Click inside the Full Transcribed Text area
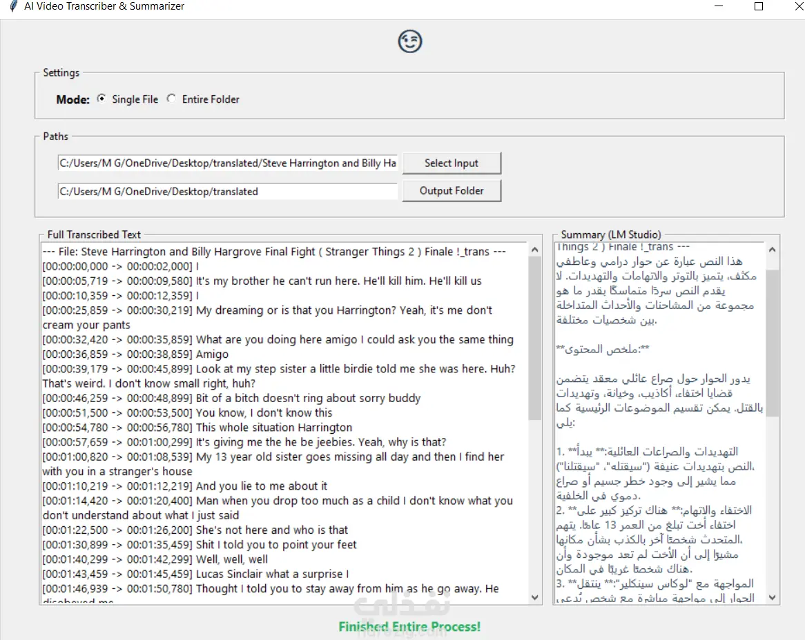The width and height of the screenshot is (805, 640). click(x=285, y=423)
